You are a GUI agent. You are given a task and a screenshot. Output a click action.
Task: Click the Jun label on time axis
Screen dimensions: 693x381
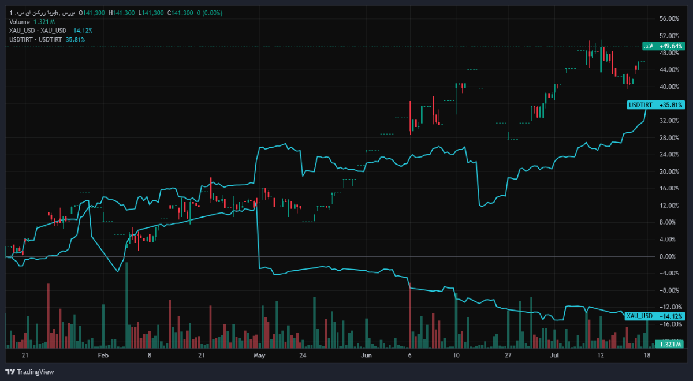point(366,356)
